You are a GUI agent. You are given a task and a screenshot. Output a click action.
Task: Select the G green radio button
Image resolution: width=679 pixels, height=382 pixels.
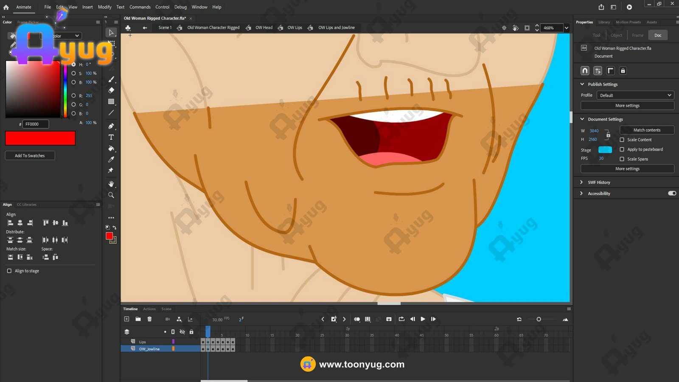[73, 104]
